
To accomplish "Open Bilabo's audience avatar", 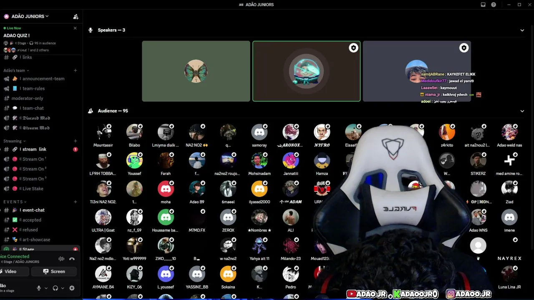I will 134,132.
